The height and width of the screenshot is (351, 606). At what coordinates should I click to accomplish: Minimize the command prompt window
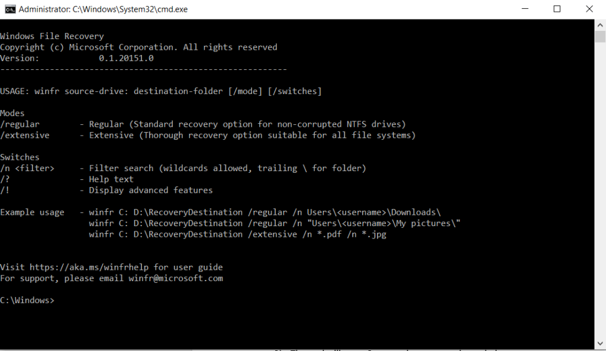point(525,9)
